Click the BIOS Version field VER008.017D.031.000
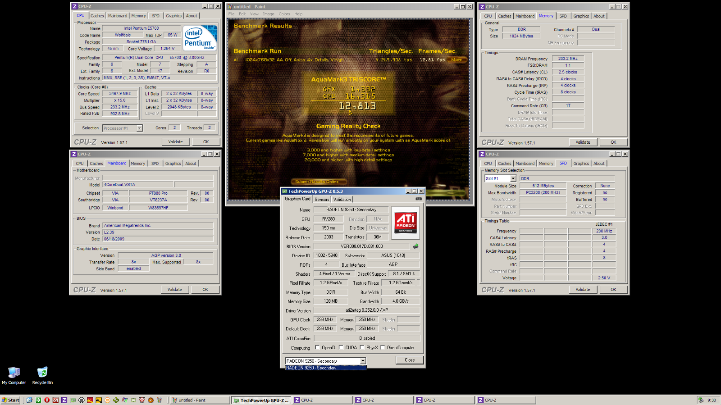 [362, 246]
